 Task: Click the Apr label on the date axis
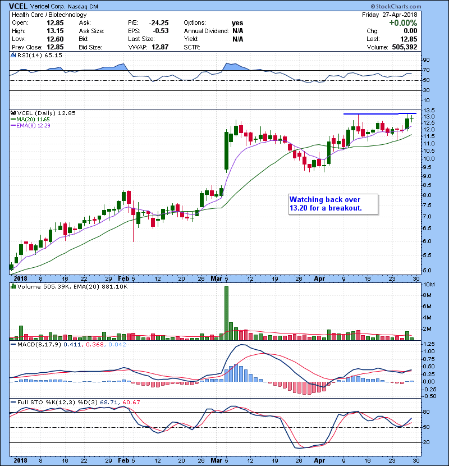319,278
